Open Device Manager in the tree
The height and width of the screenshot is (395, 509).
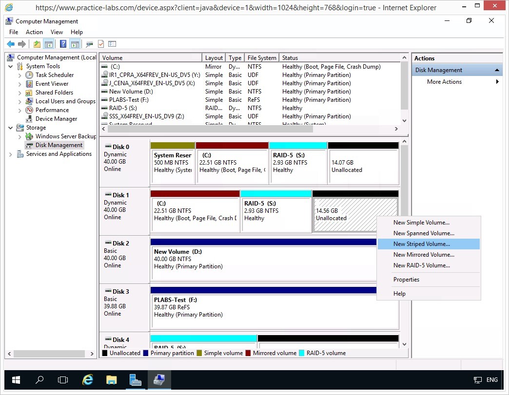(x=56, y=119)
